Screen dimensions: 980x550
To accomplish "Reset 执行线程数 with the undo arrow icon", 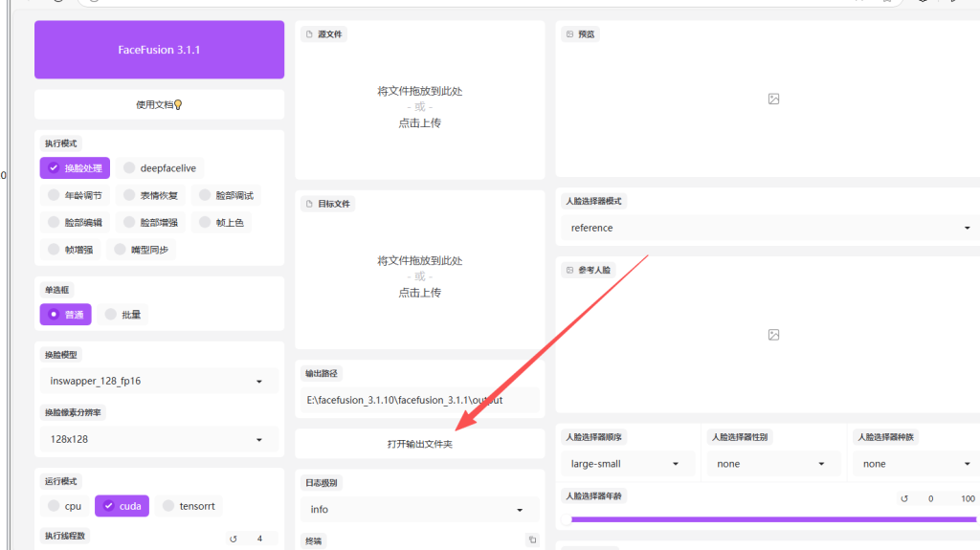I will [234, 539].
